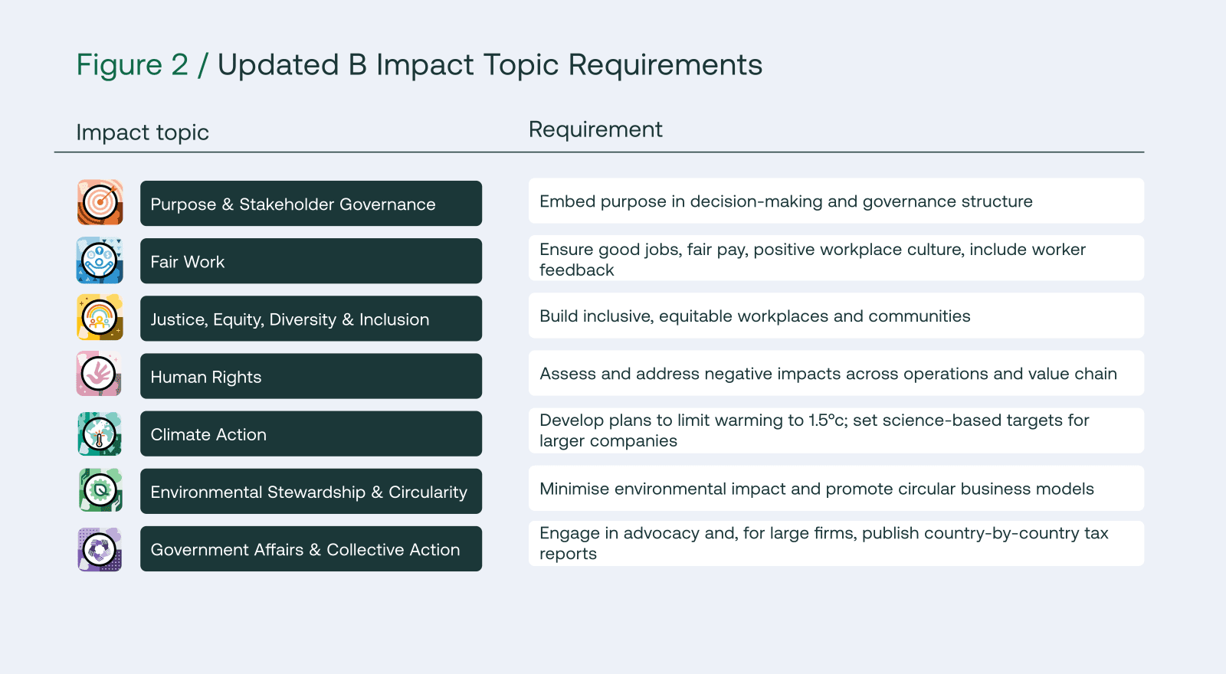The height and width of the screenshot is (674, 1226).
Task: Select the Human Rights label
Action: pos(311,376)
